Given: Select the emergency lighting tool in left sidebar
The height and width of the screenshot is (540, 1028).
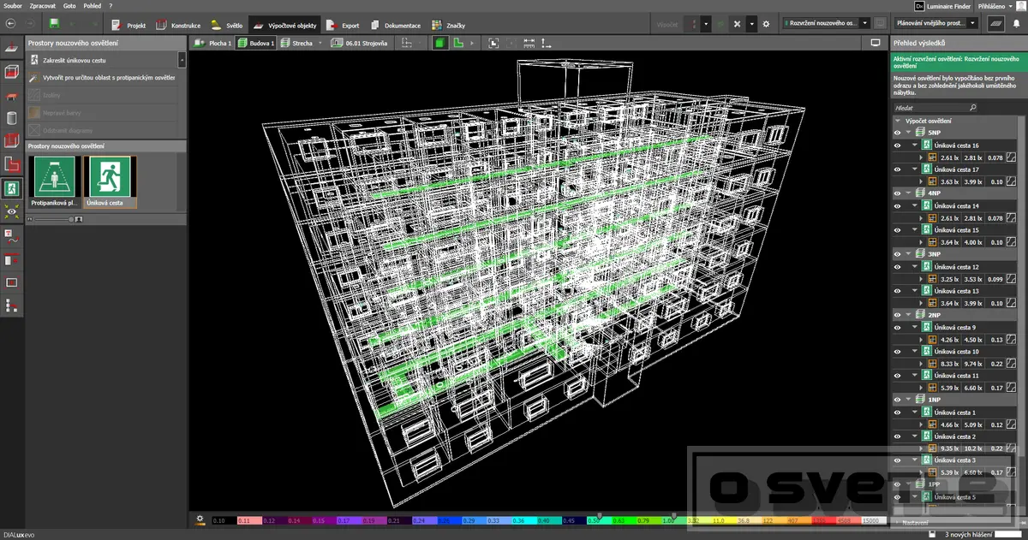Looking at the screenshot, I should pos(12,187).
